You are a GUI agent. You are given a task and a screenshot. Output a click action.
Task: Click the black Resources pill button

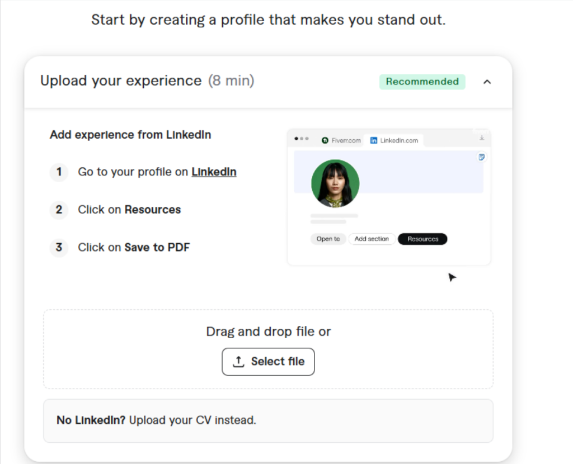pyautogui.click(x=422, y=239)
